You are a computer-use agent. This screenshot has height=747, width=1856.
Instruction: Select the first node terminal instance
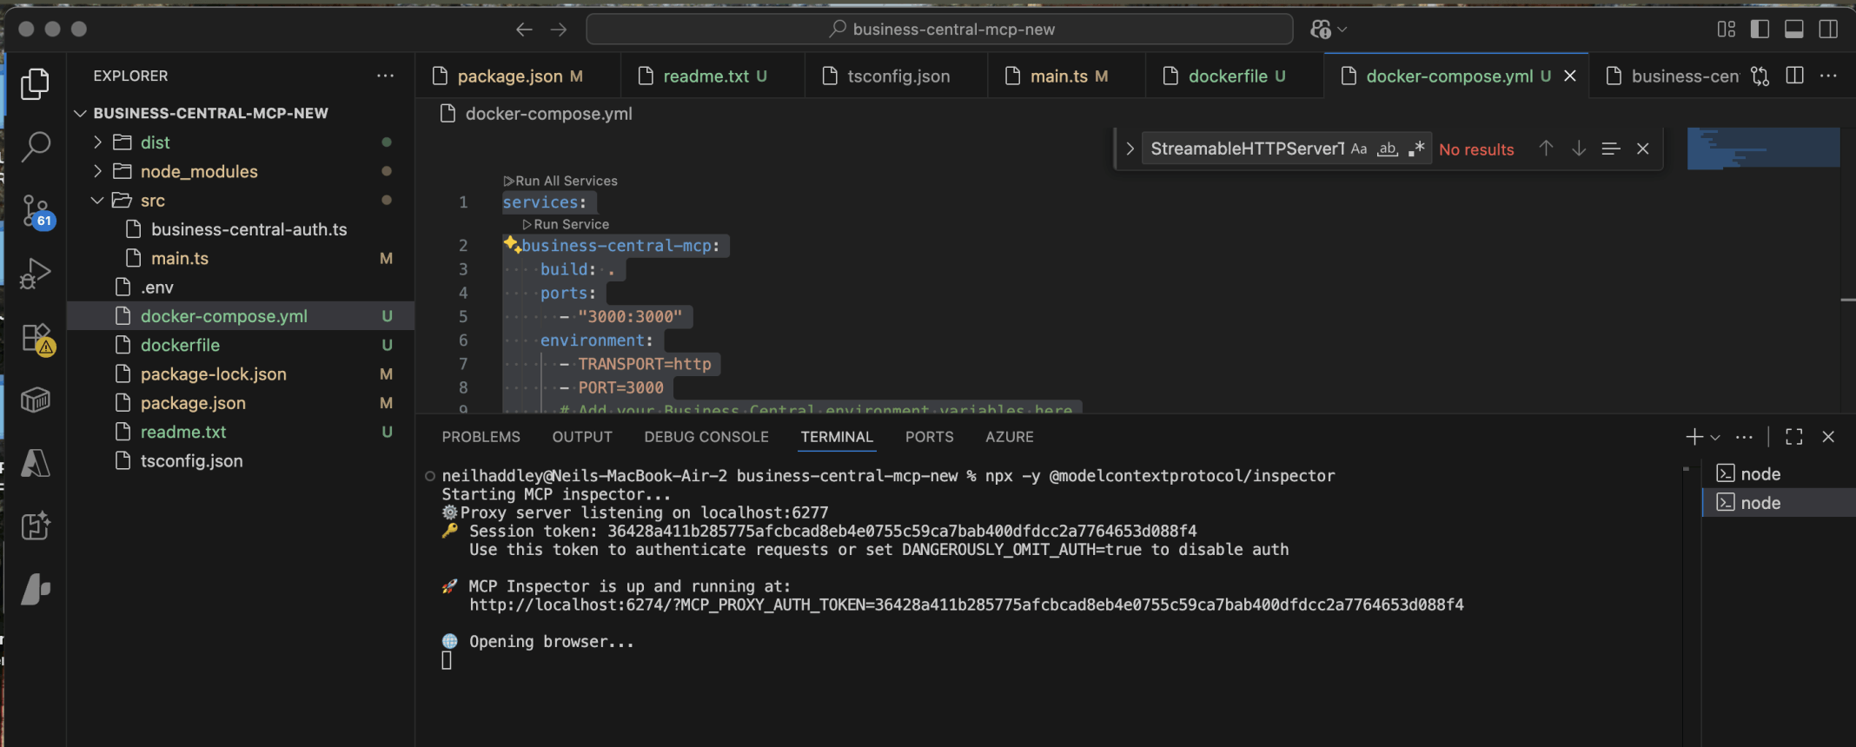point(1777,473)
